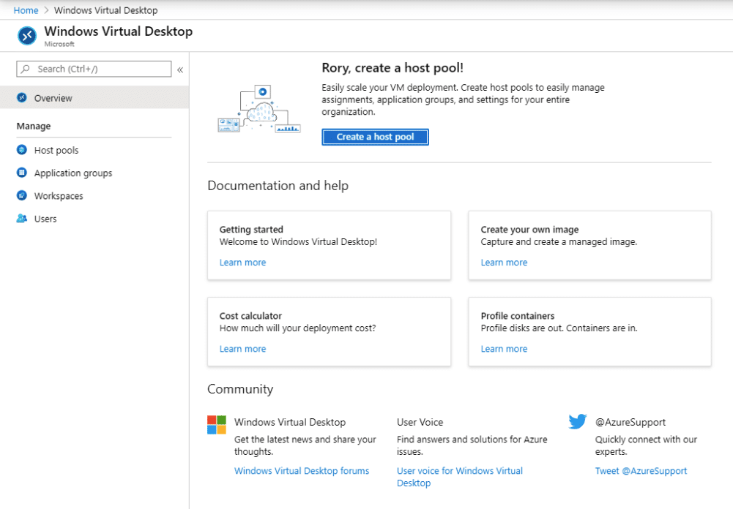The image size is (733, 509).
Task: Open Learn more under Profile containers
Action: (x=504, y=349)
